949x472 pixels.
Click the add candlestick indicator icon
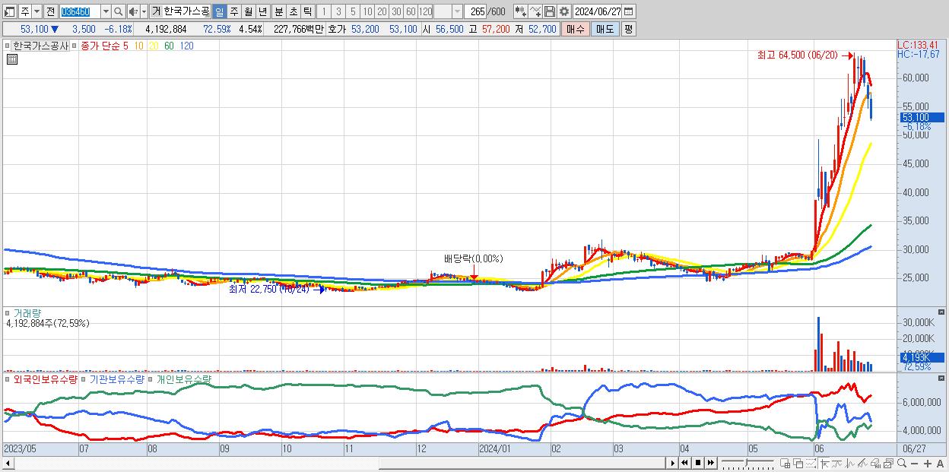pos(520,11)
